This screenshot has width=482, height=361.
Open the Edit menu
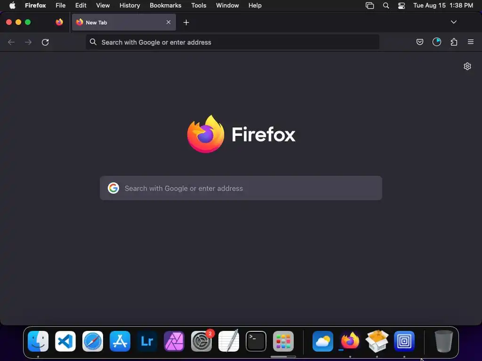click(81, 6)
